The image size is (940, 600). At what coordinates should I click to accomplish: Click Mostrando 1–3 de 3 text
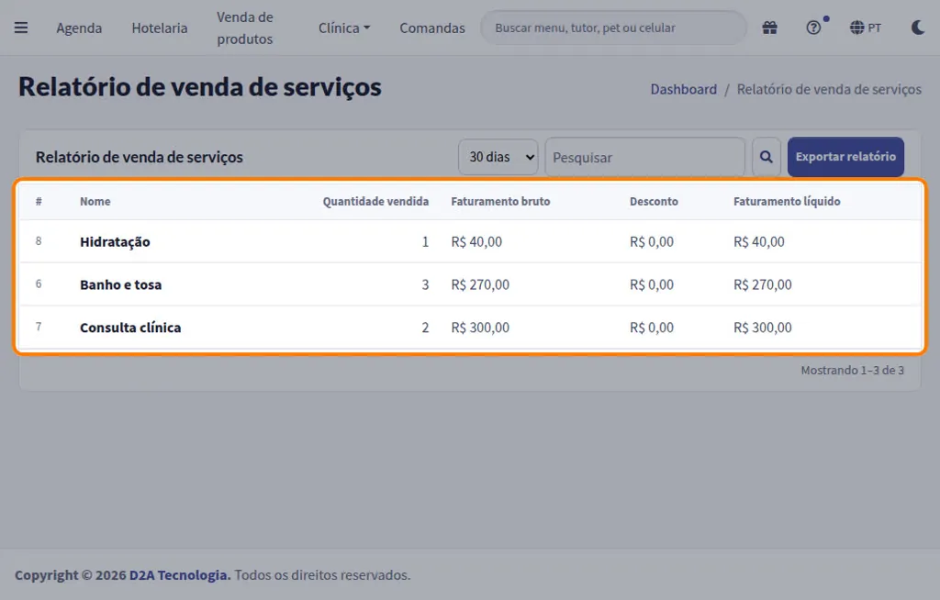click(852, 371)
